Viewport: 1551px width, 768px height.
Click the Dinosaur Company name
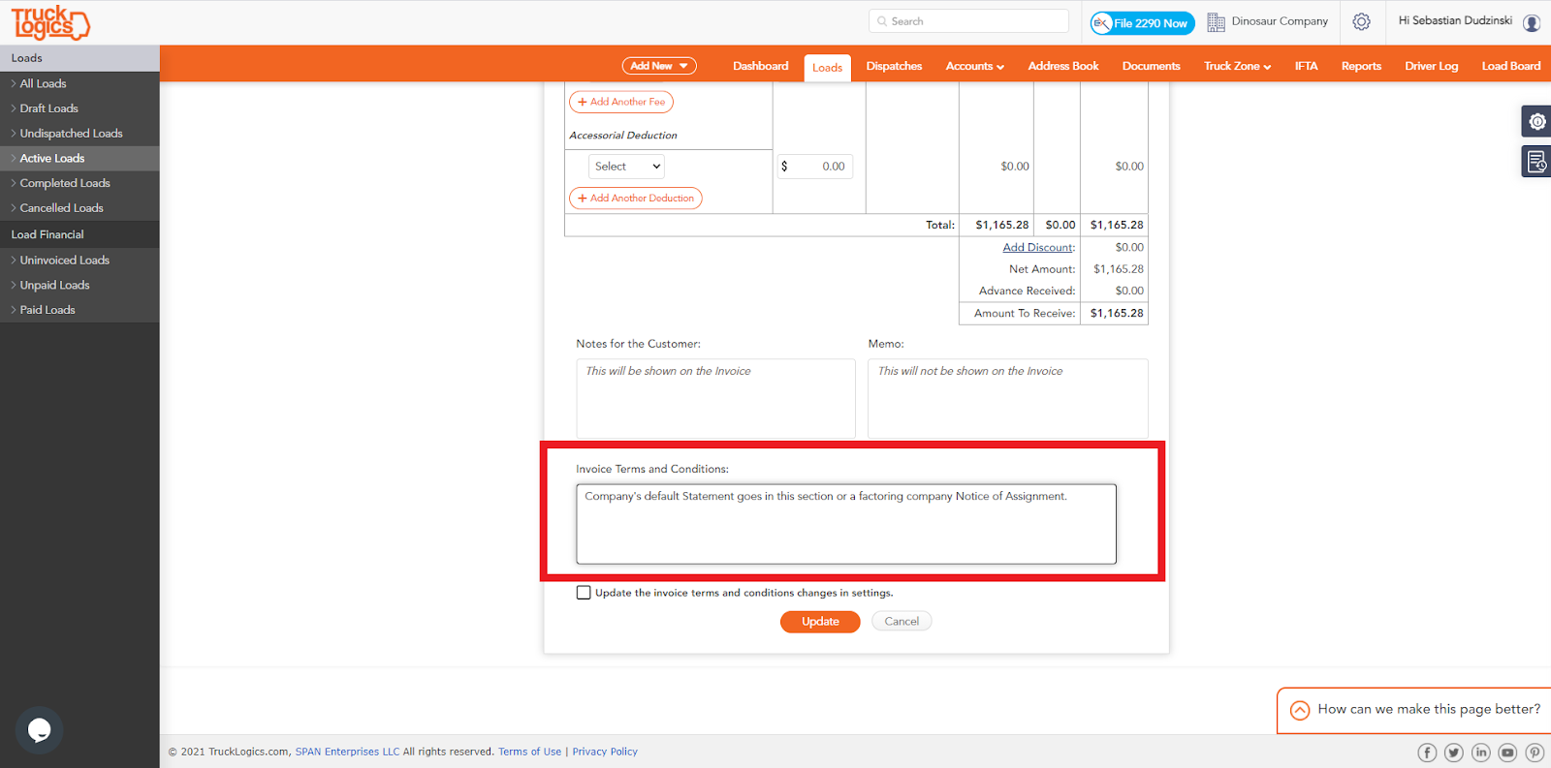[1280, 21]
